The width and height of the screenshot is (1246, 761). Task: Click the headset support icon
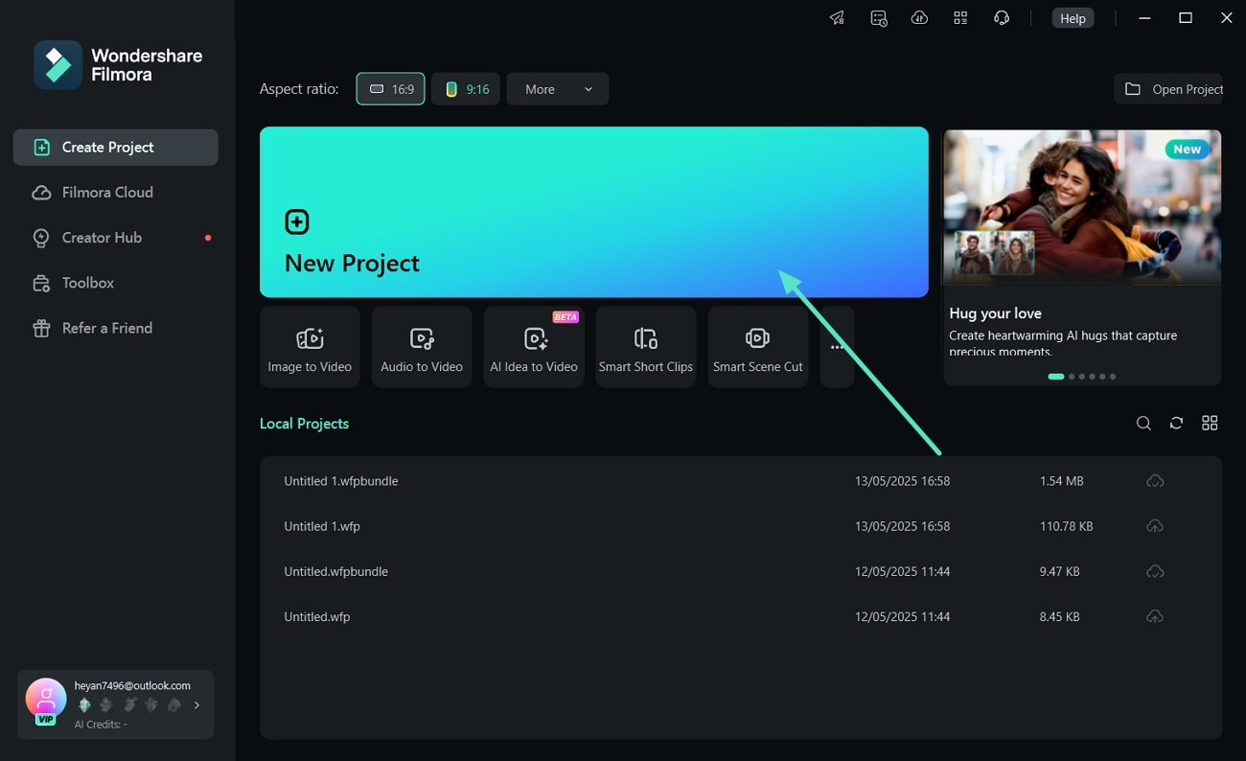[x=1002, y=18]
